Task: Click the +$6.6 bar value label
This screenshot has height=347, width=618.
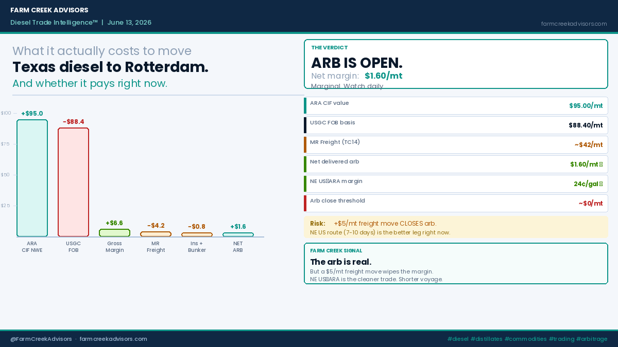Action: (x=114, y=223)
